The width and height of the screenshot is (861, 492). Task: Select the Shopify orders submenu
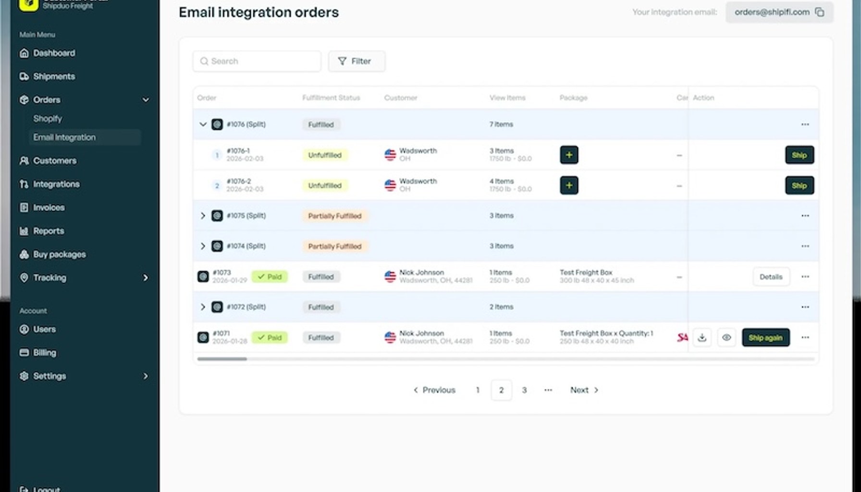point(48,118)
